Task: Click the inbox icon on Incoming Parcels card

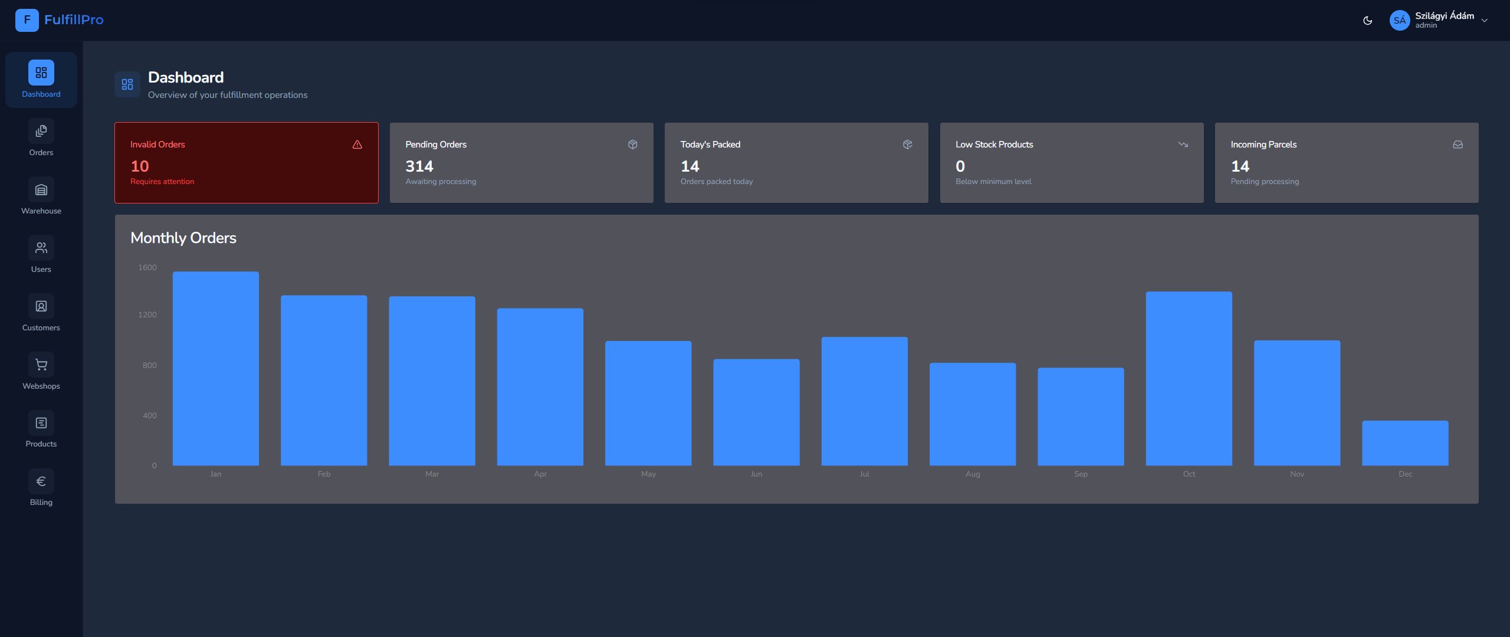Action: (x=1457, y=144)
